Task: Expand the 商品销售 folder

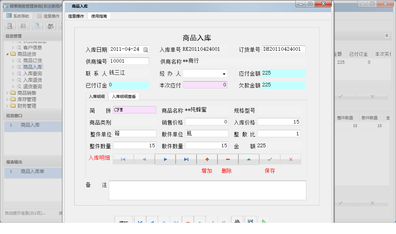Action: [7, 93]
